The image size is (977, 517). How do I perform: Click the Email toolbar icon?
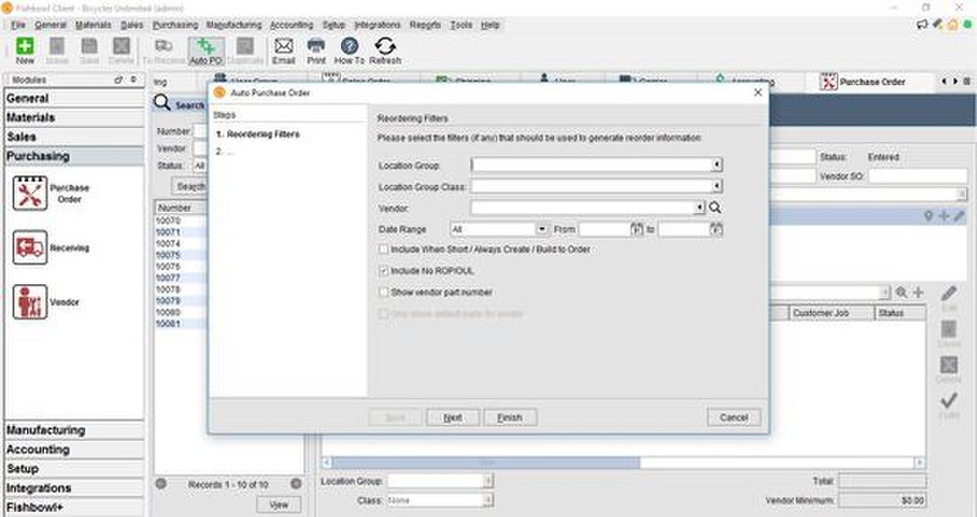[x=283, y=51]
